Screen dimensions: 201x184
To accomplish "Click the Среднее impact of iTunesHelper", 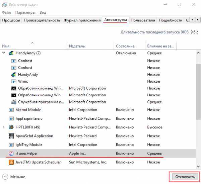I will 154,154.
